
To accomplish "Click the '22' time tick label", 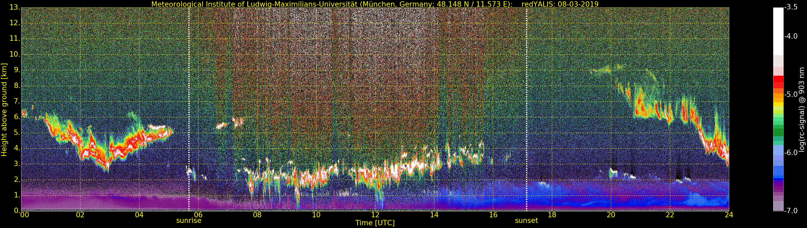I will (670, 215).
